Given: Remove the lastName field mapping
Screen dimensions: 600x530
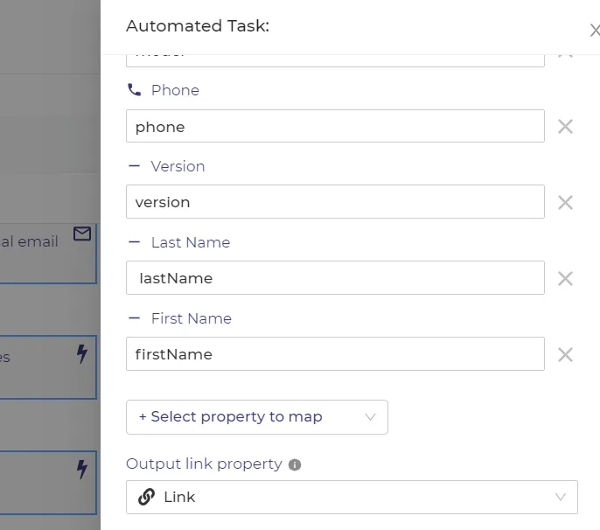Looking at the screenshot, I should [565, 279].
